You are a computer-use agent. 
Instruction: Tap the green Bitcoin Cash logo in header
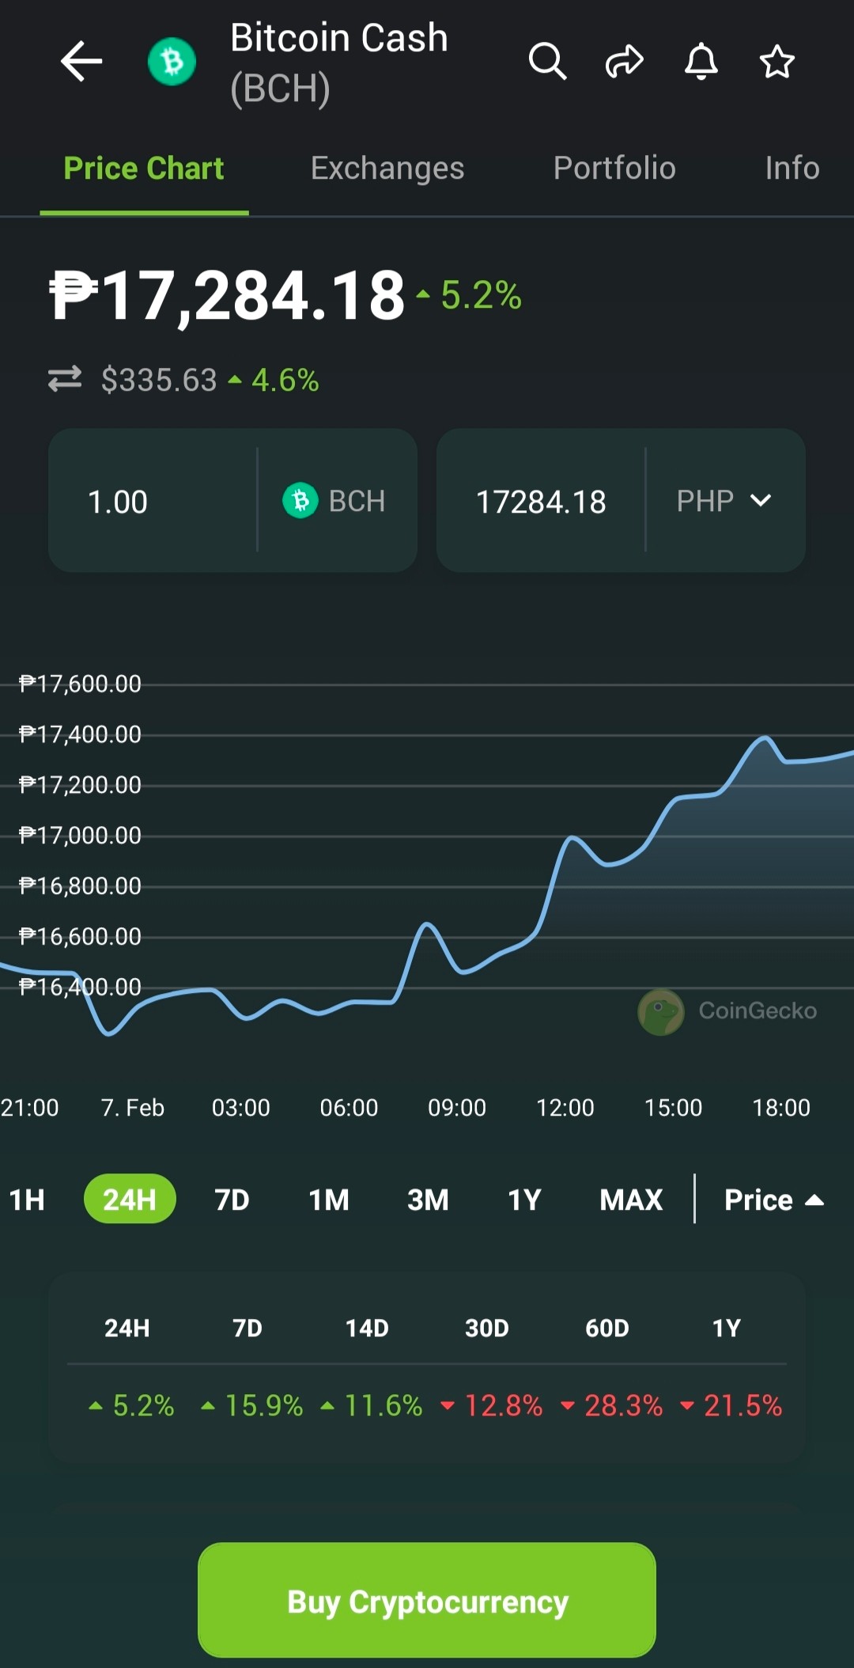pos(172,62)
